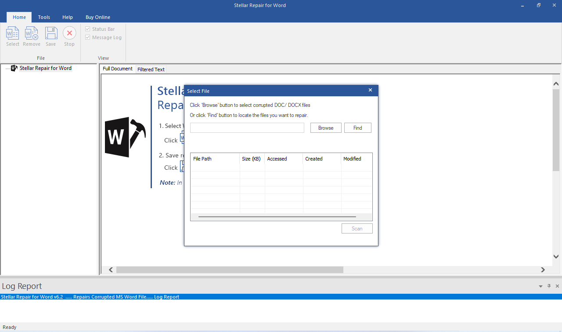Click the document horizontal scrollbar thumb
562x332 pixels.
[x=230, y=270]
